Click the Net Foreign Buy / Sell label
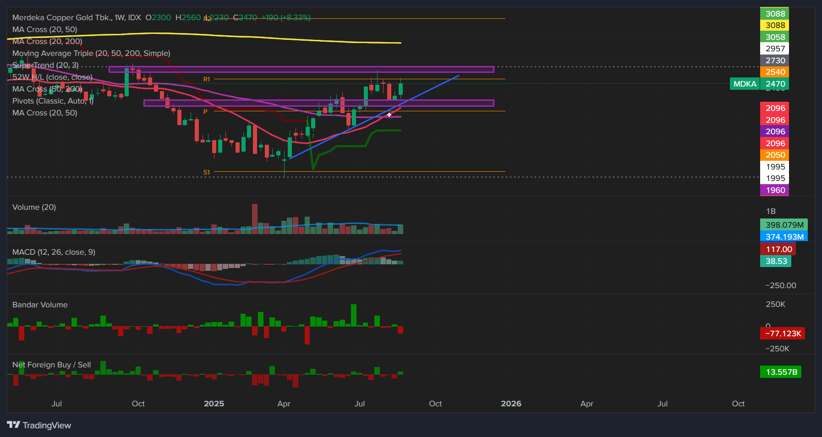Screen dimensions: 822x437 [x=51, y=365]
